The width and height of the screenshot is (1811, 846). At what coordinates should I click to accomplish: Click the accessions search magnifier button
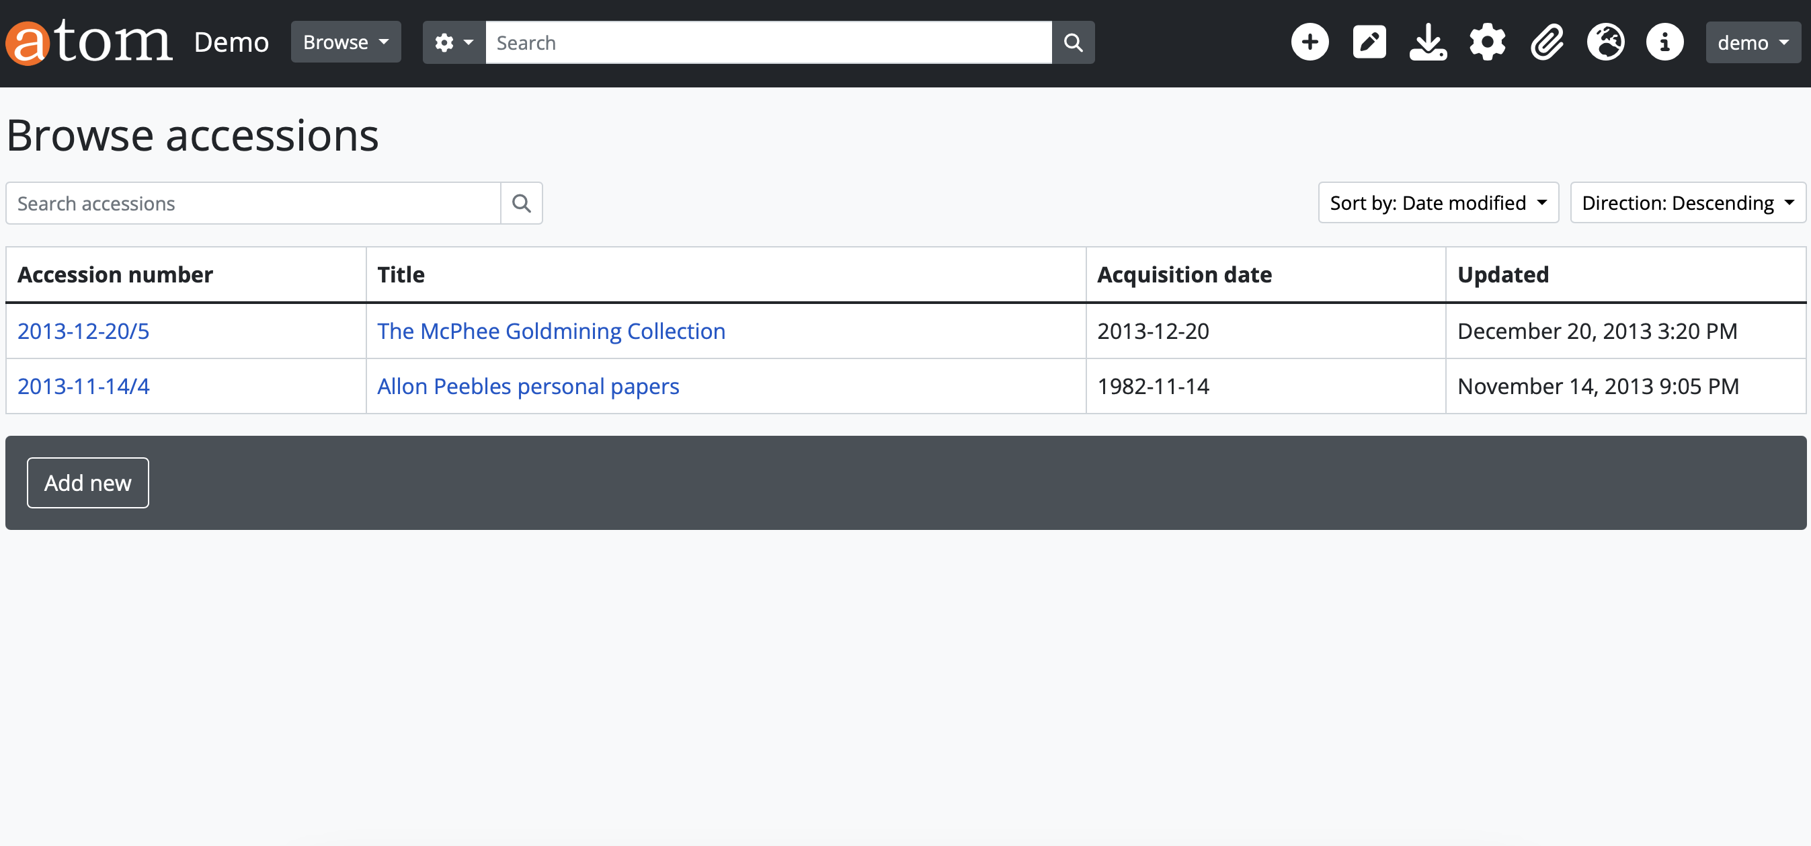(521, 203)
